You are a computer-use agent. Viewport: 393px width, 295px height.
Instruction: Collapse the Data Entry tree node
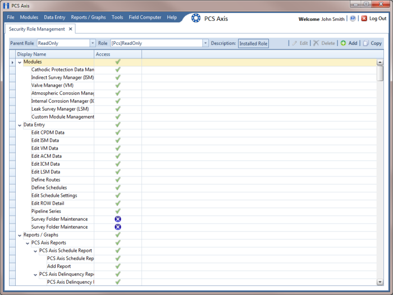(20, 125)
